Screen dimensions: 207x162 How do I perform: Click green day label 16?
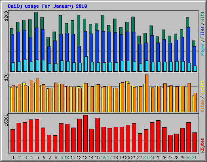pyautogui.click(x=103, y=158)
